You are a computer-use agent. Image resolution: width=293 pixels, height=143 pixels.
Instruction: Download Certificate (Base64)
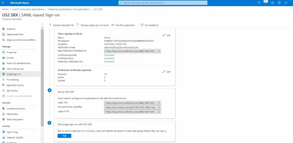tap(109, 55)
